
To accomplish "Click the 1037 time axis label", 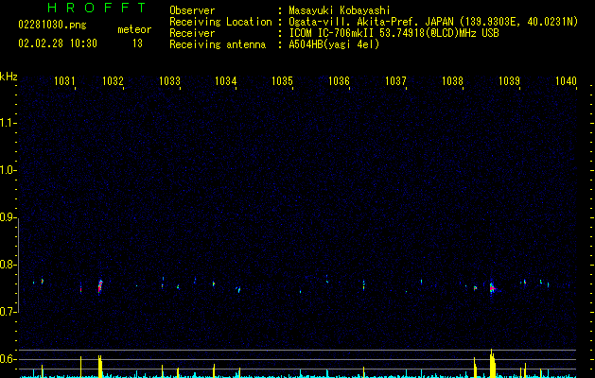I will click(x=395, y=80).
